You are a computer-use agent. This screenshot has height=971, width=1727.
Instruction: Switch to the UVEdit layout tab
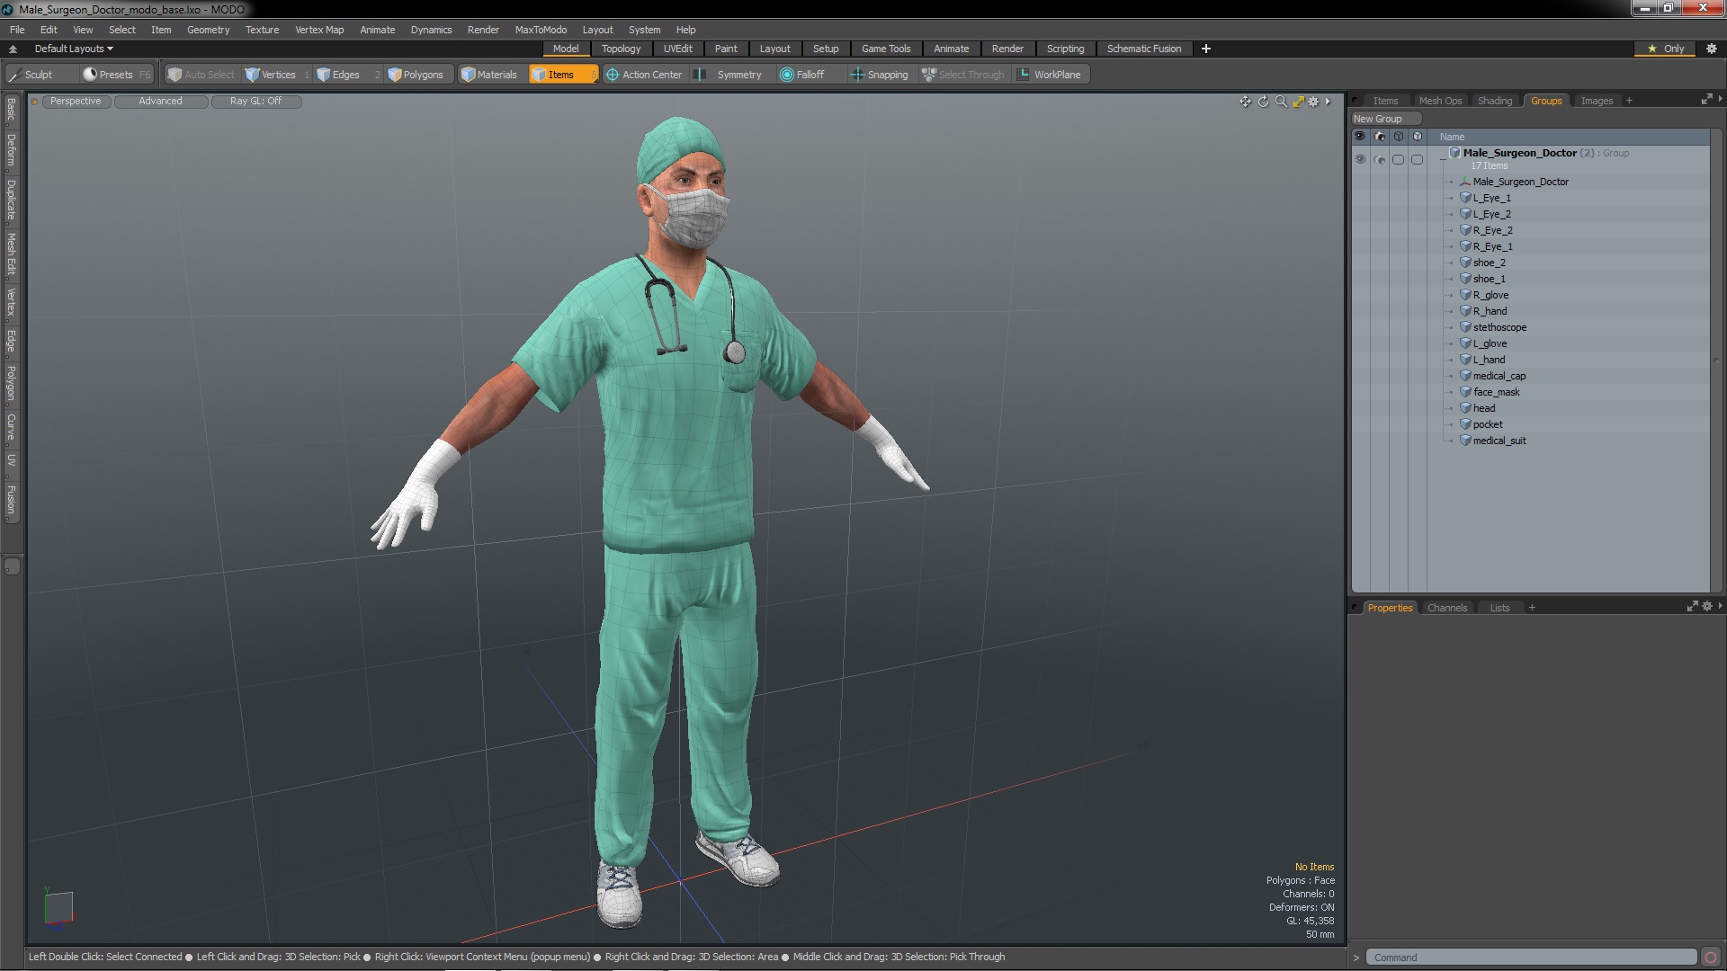click(677, 49)
